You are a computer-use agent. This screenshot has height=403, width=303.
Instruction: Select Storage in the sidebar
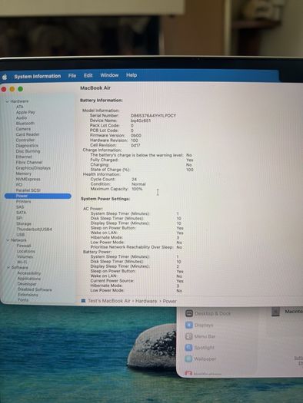(x=24, y=224)
